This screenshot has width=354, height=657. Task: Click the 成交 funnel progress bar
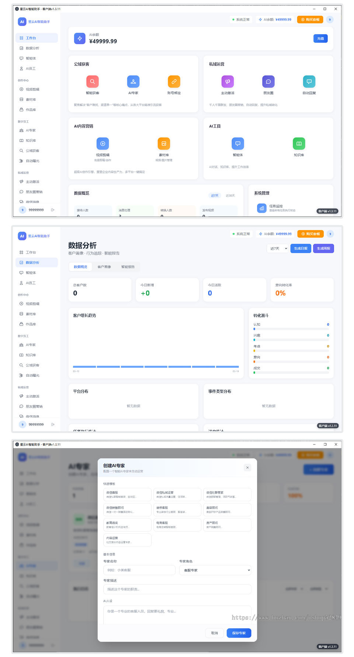tap(291, 373)
